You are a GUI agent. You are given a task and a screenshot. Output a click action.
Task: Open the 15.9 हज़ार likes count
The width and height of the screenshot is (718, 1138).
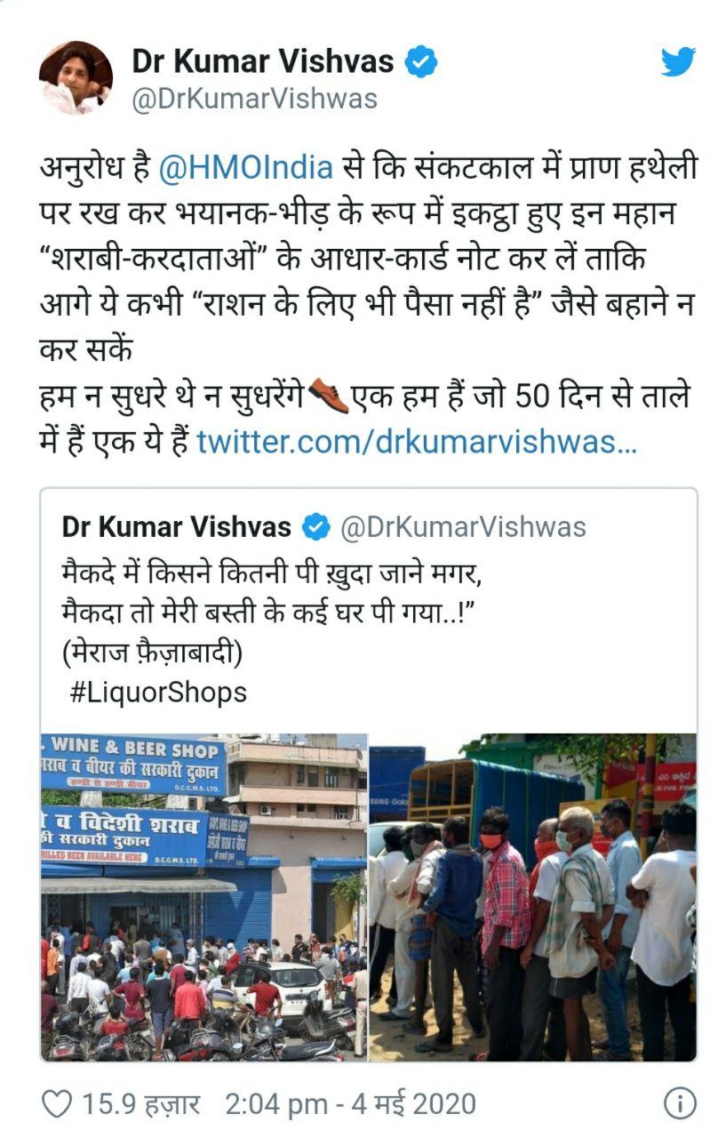coord(141,1105)
